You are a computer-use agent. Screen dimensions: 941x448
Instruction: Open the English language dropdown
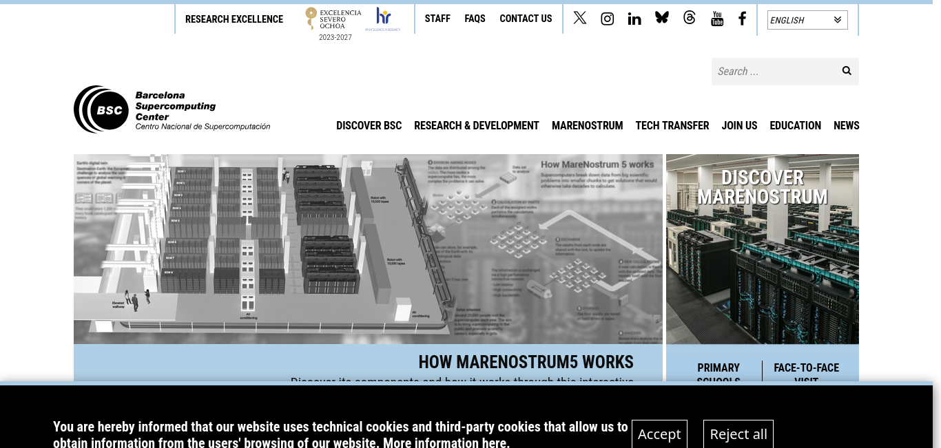pos(807,20)
